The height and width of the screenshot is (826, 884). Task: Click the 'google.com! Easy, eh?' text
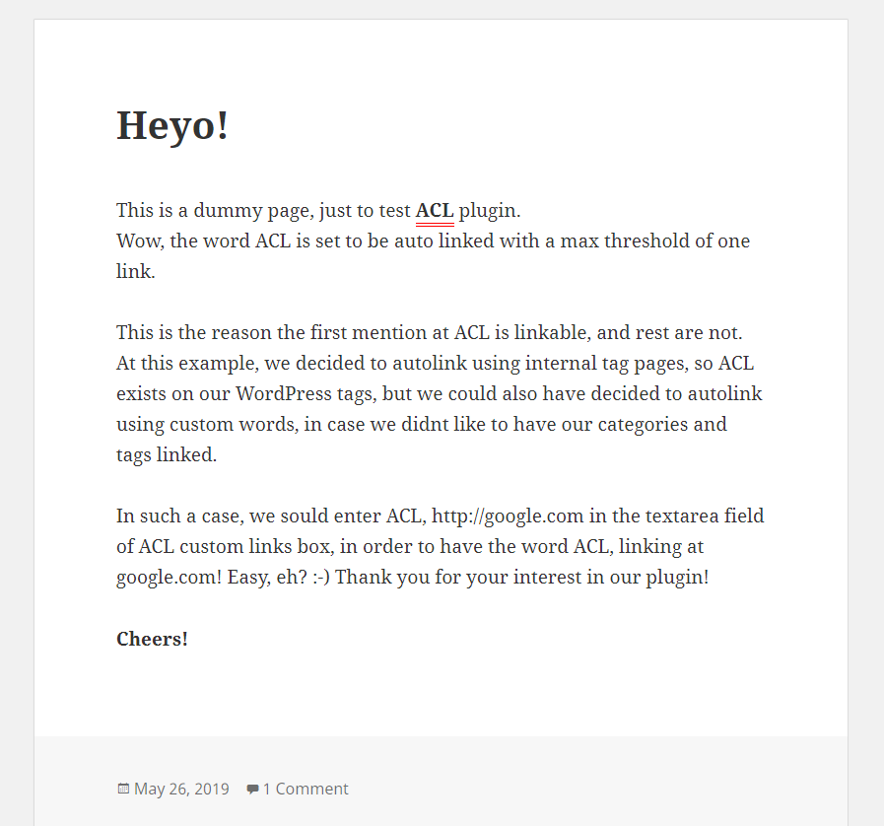pos(212,578)
